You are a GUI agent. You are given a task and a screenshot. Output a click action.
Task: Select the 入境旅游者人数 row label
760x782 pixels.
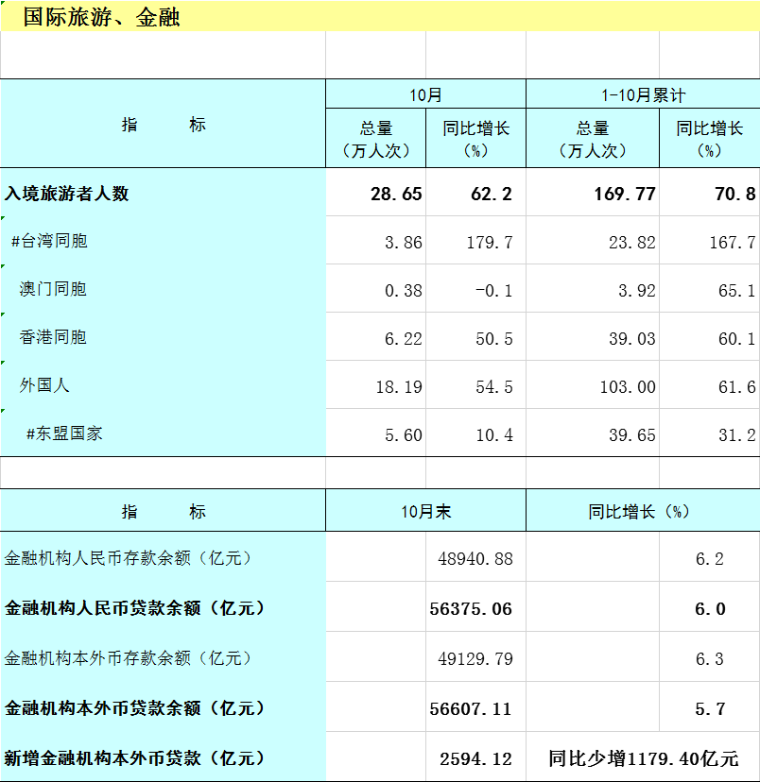pyautogui.click(x=66, y=194)
